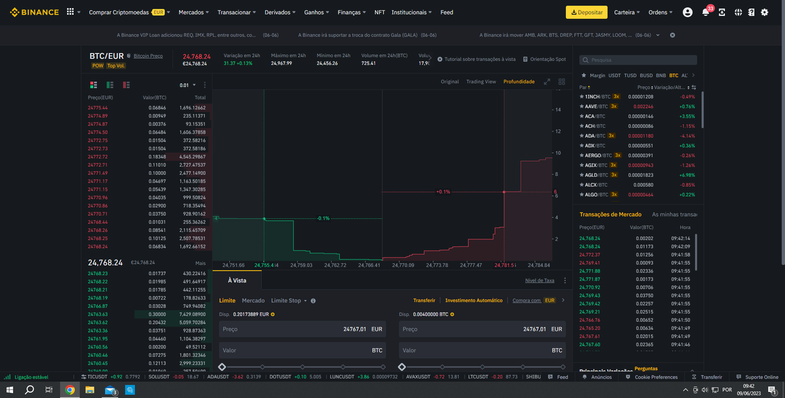This screenshot has height=398, width=785.
Task: Open the Derivados dropdown menu
Action: pos(281,12)
